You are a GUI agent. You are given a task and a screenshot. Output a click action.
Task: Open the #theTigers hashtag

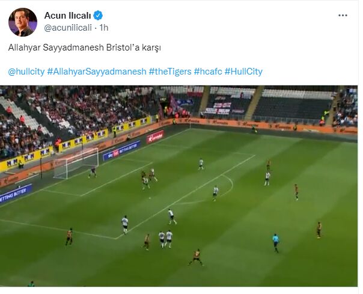(x=170, y=72)
